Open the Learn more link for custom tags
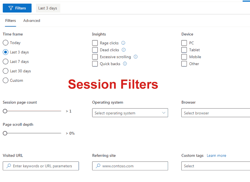 pyautogui.click(x=216, y=155)
